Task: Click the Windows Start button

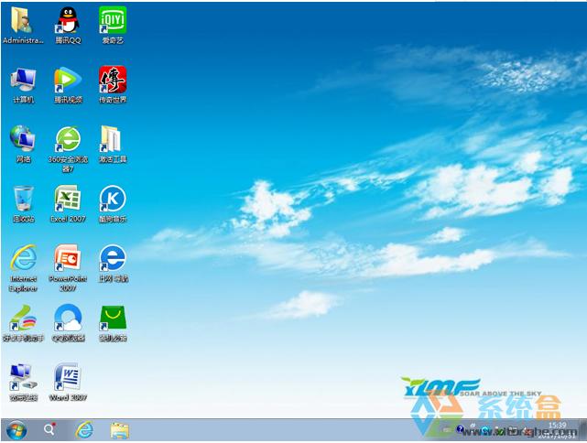Action: coord(16,430)
